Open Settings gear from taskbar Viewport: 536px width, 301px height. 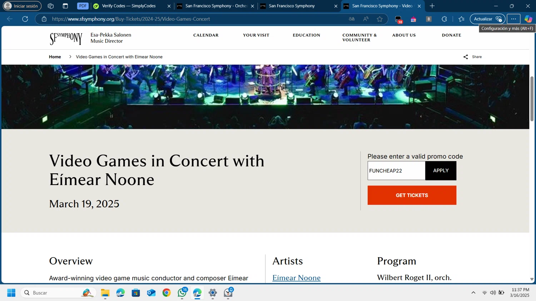tap(213, 293)
